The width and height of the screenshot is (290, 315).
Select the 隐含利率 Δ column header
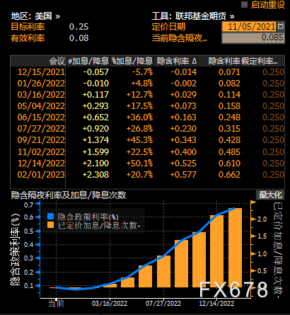point(176,61)
